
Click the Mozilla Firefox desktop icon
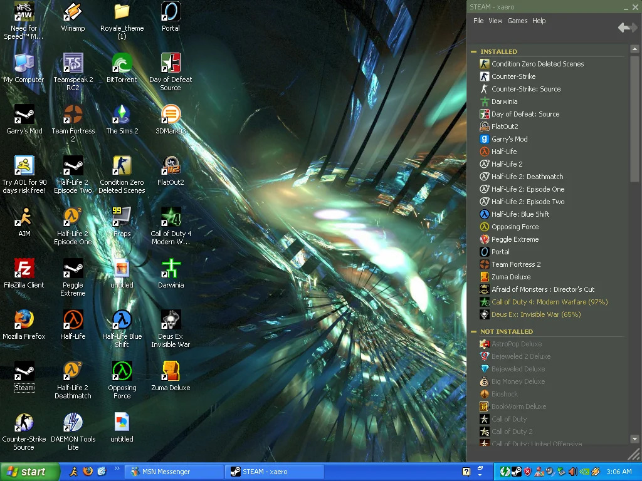[x=24, y=320]
